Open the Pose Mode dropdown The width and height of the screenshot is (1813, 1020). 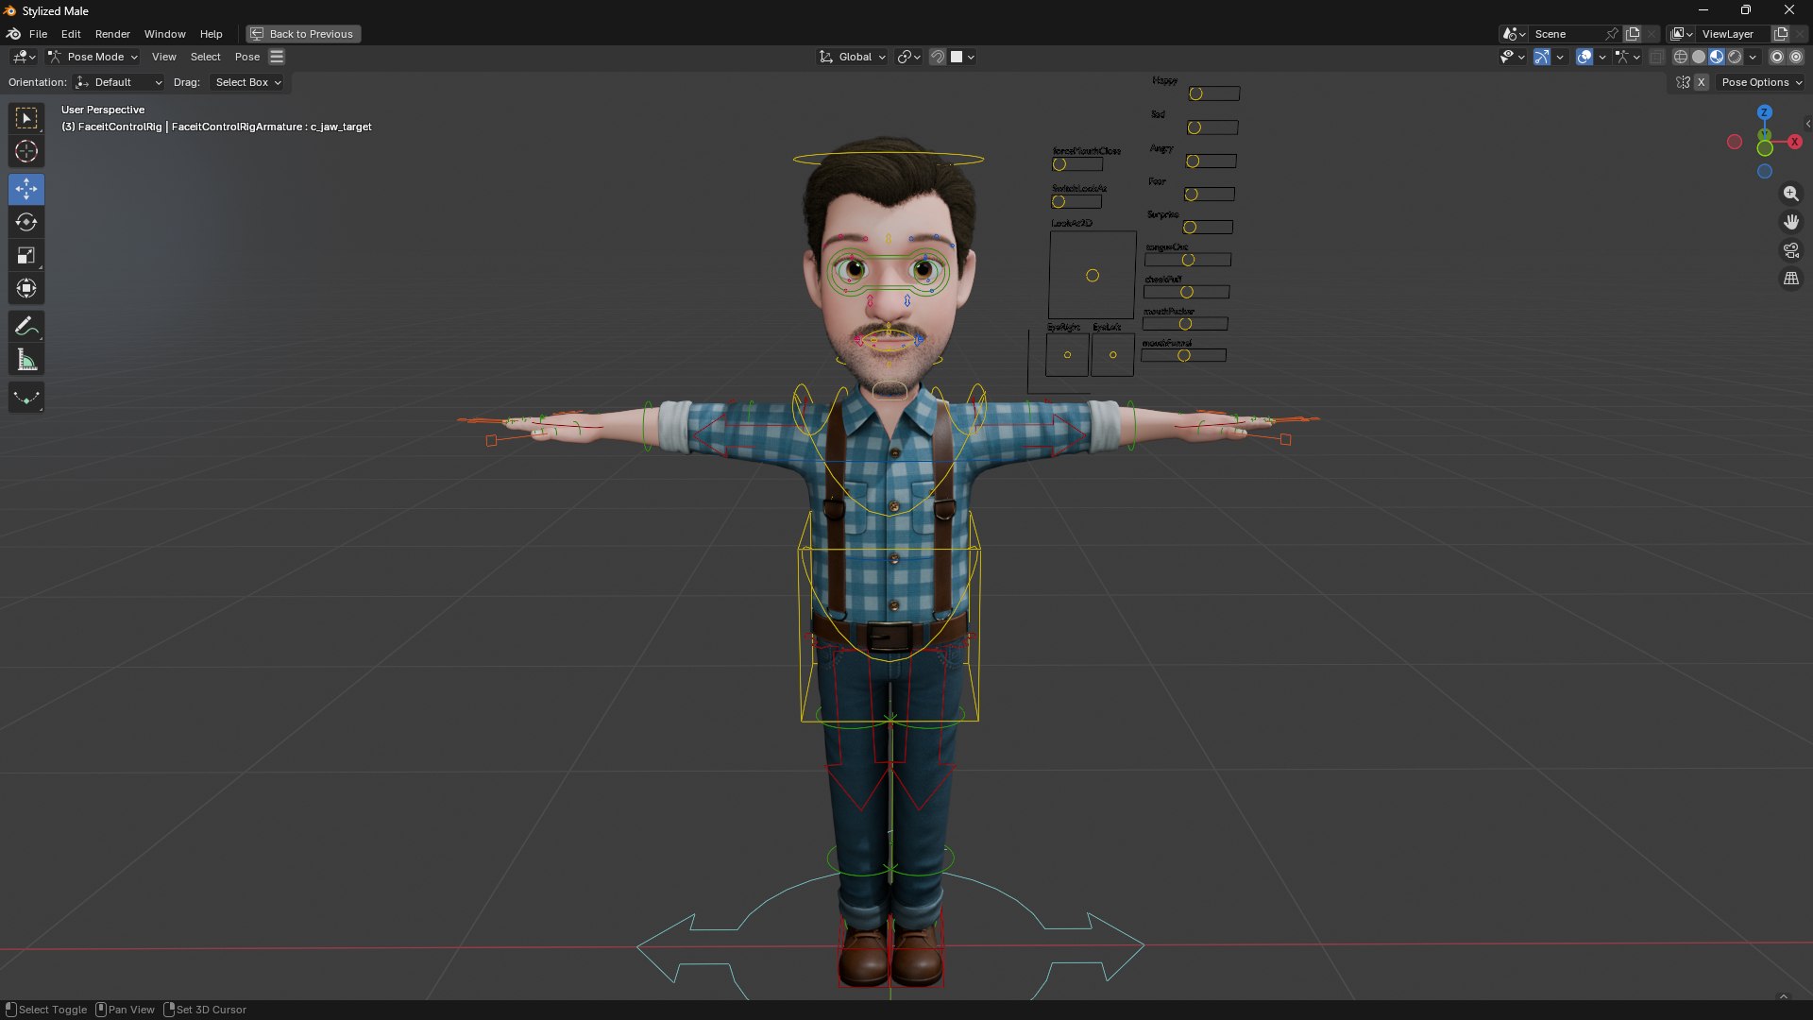[x=93, y=57]
